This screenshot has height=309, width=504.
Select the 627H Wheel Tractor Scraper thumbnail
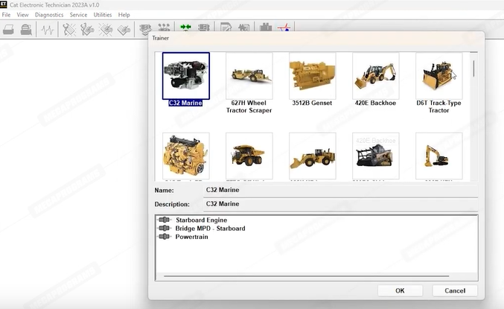coord(249,76)
